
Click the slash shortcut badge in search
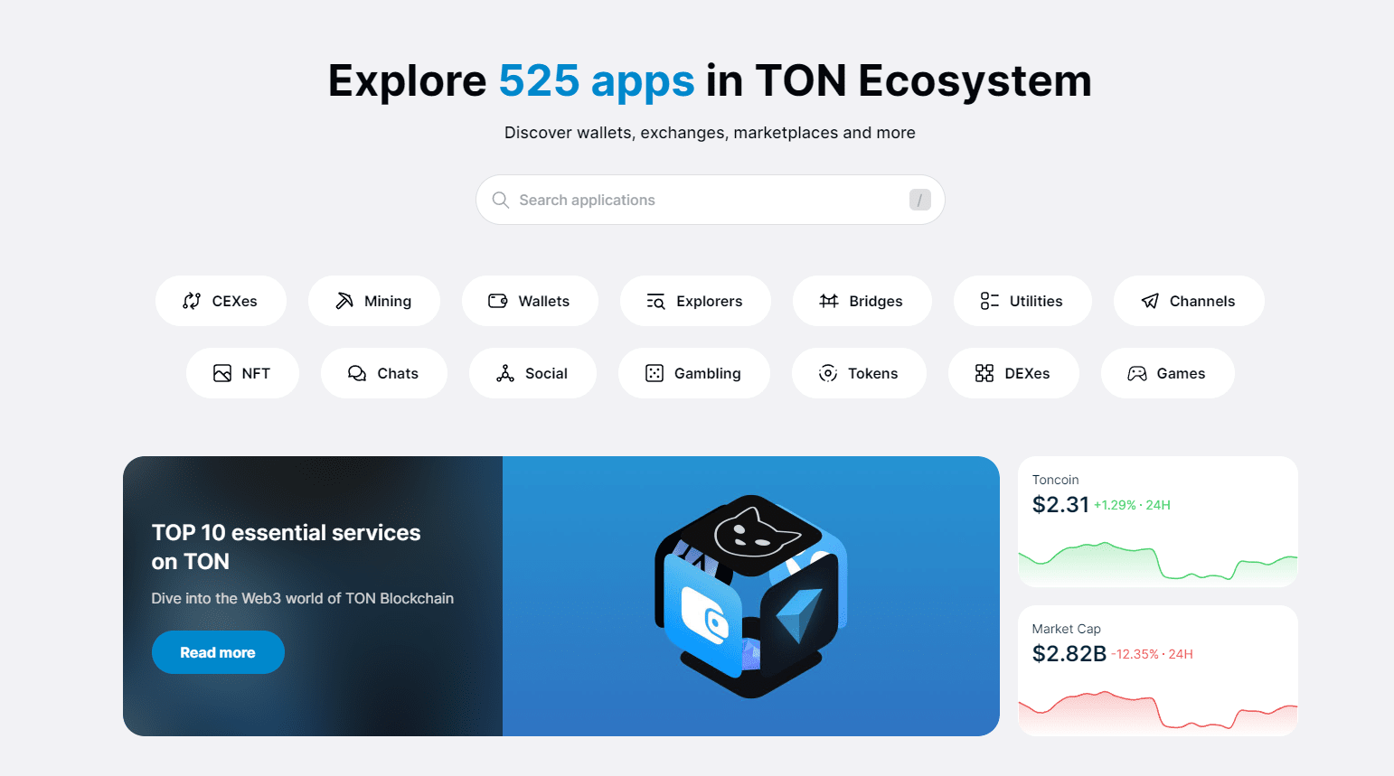[x=920, y=200]
